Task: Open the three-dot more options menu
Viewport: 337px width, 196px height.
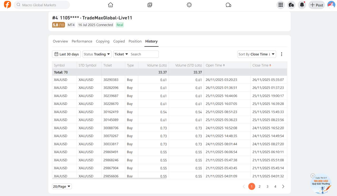Action: [281, 54]
